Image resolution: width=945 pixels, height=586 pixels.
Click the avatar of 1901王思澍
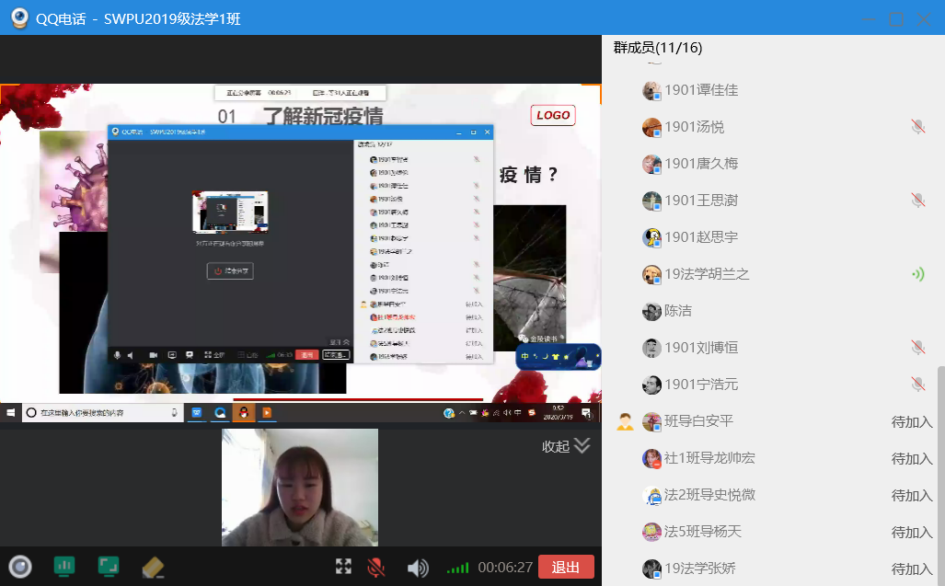(651, 201)
